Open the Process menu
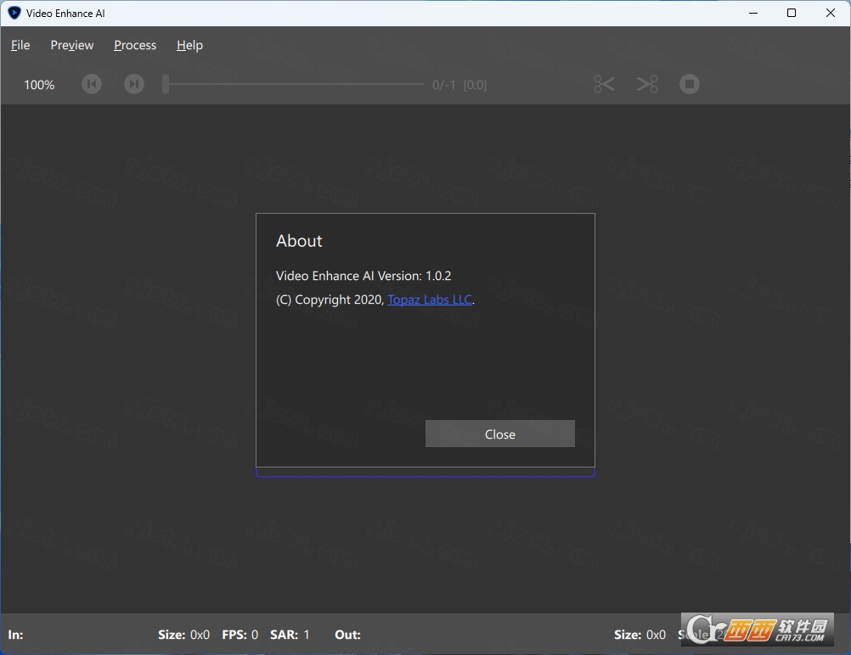Screen dimensions: 851x655 pyautogui.click(x=135, y=45)
